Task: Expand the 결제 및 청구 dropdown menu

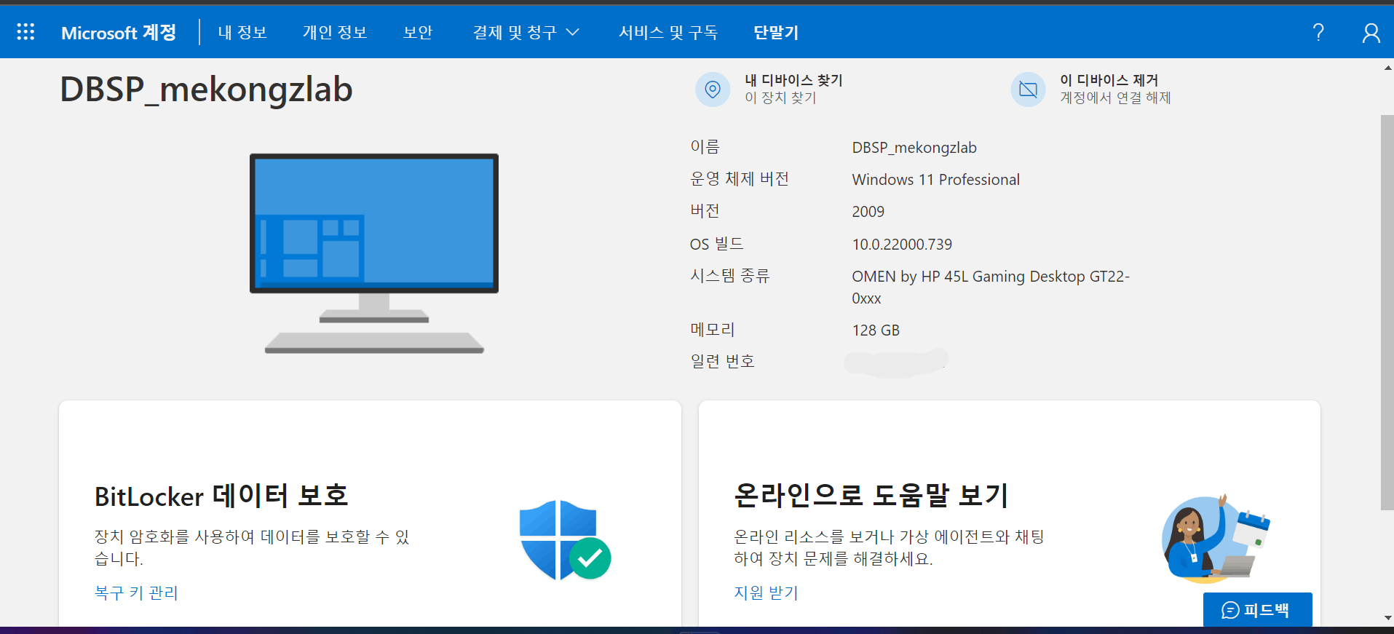Action: pos(526,33)
